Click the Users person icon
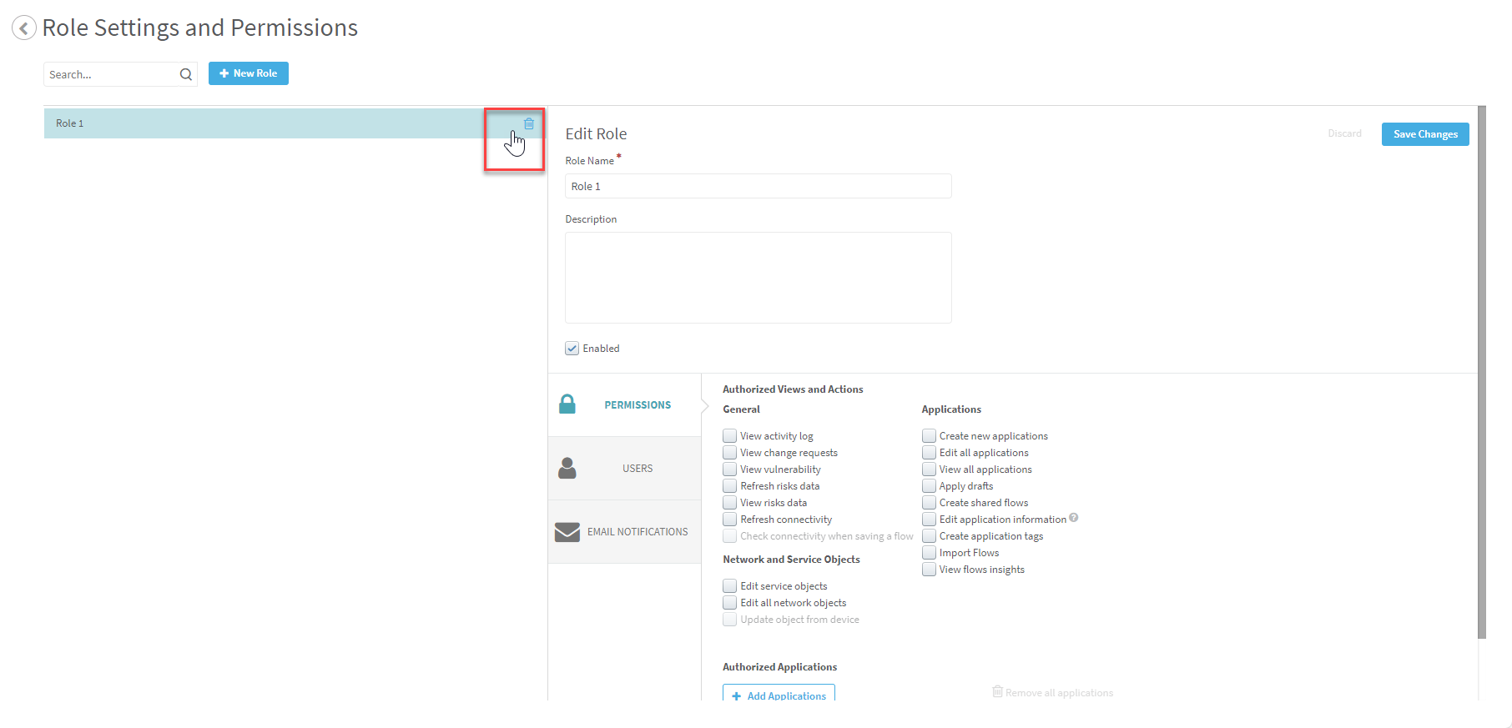1512x728 pixels. point(567,468)
